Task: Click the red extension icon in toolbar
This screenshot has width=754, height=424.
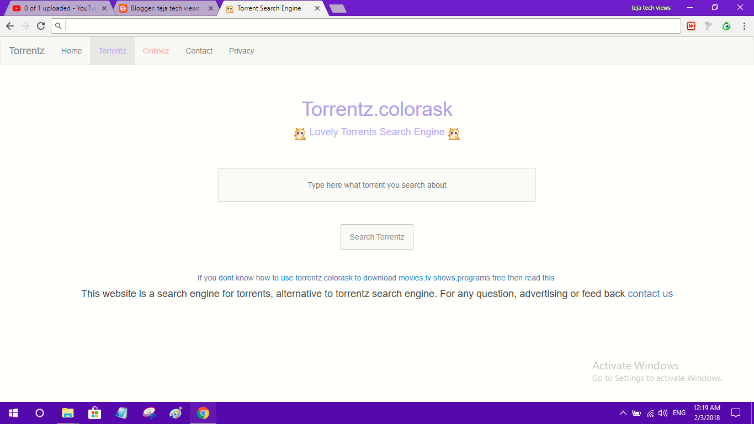Action: click(x=691, y=26)
